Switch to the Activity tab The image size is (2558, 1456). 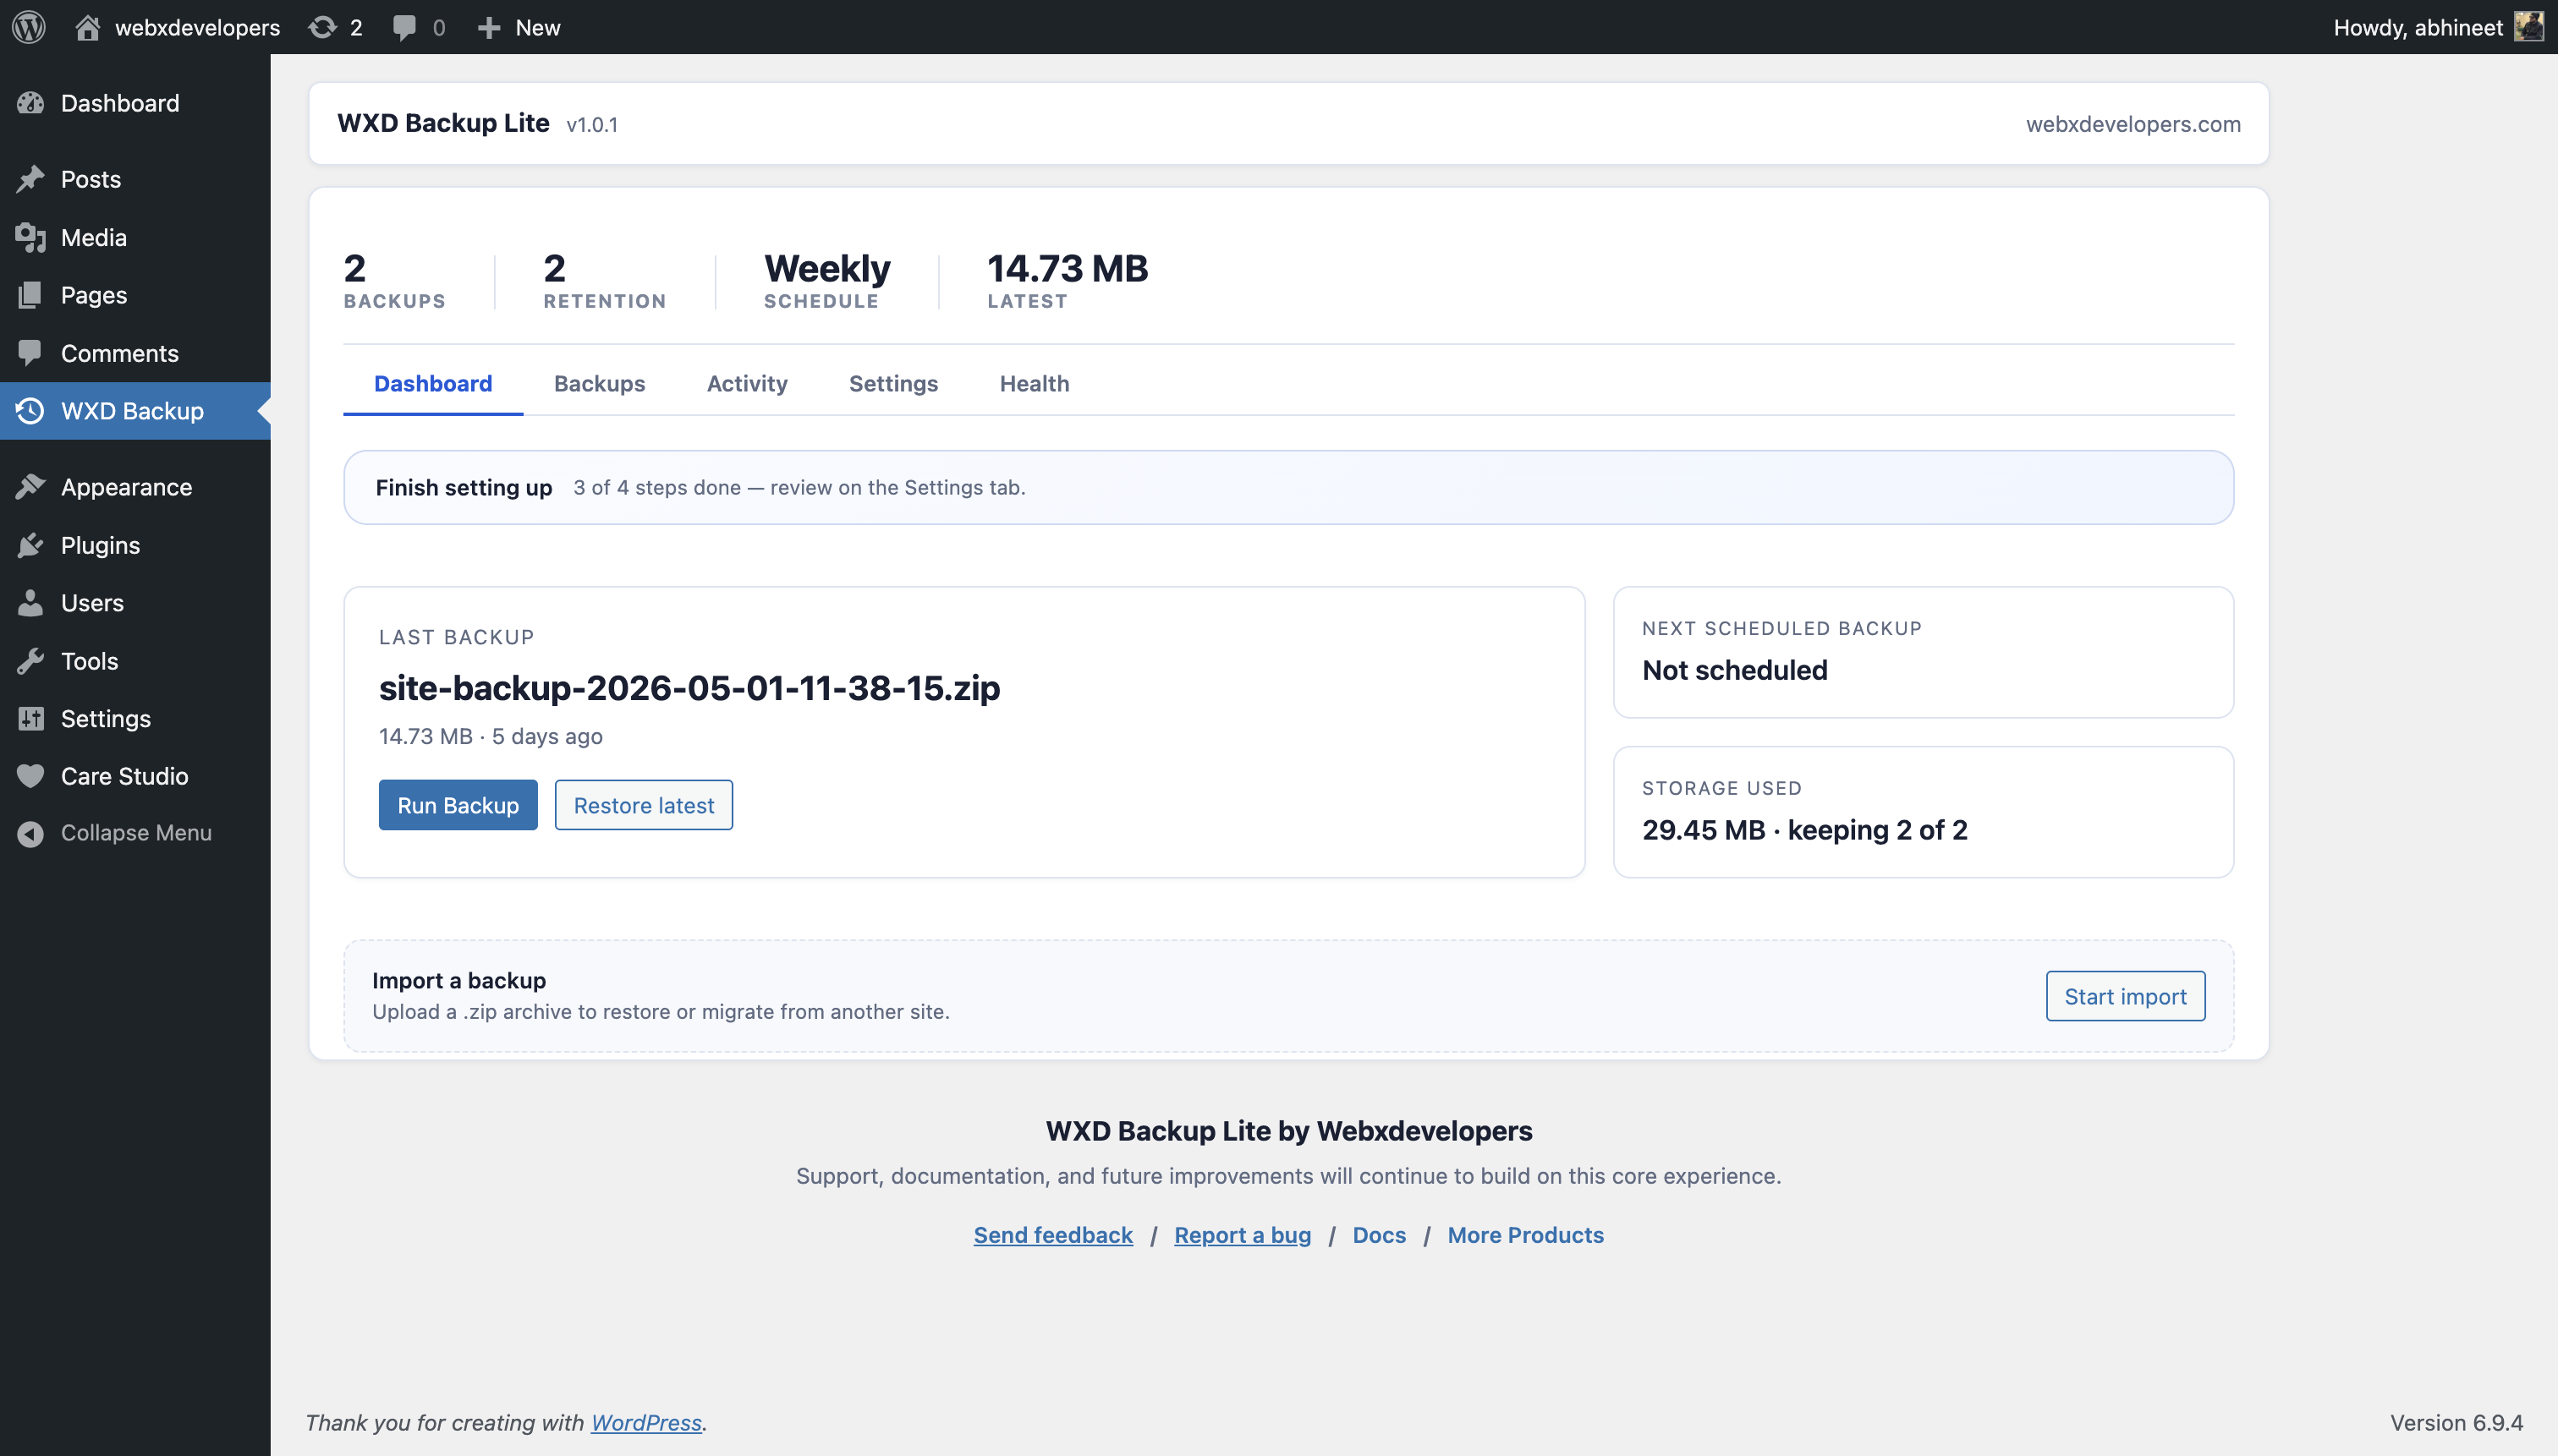point(747,383)
